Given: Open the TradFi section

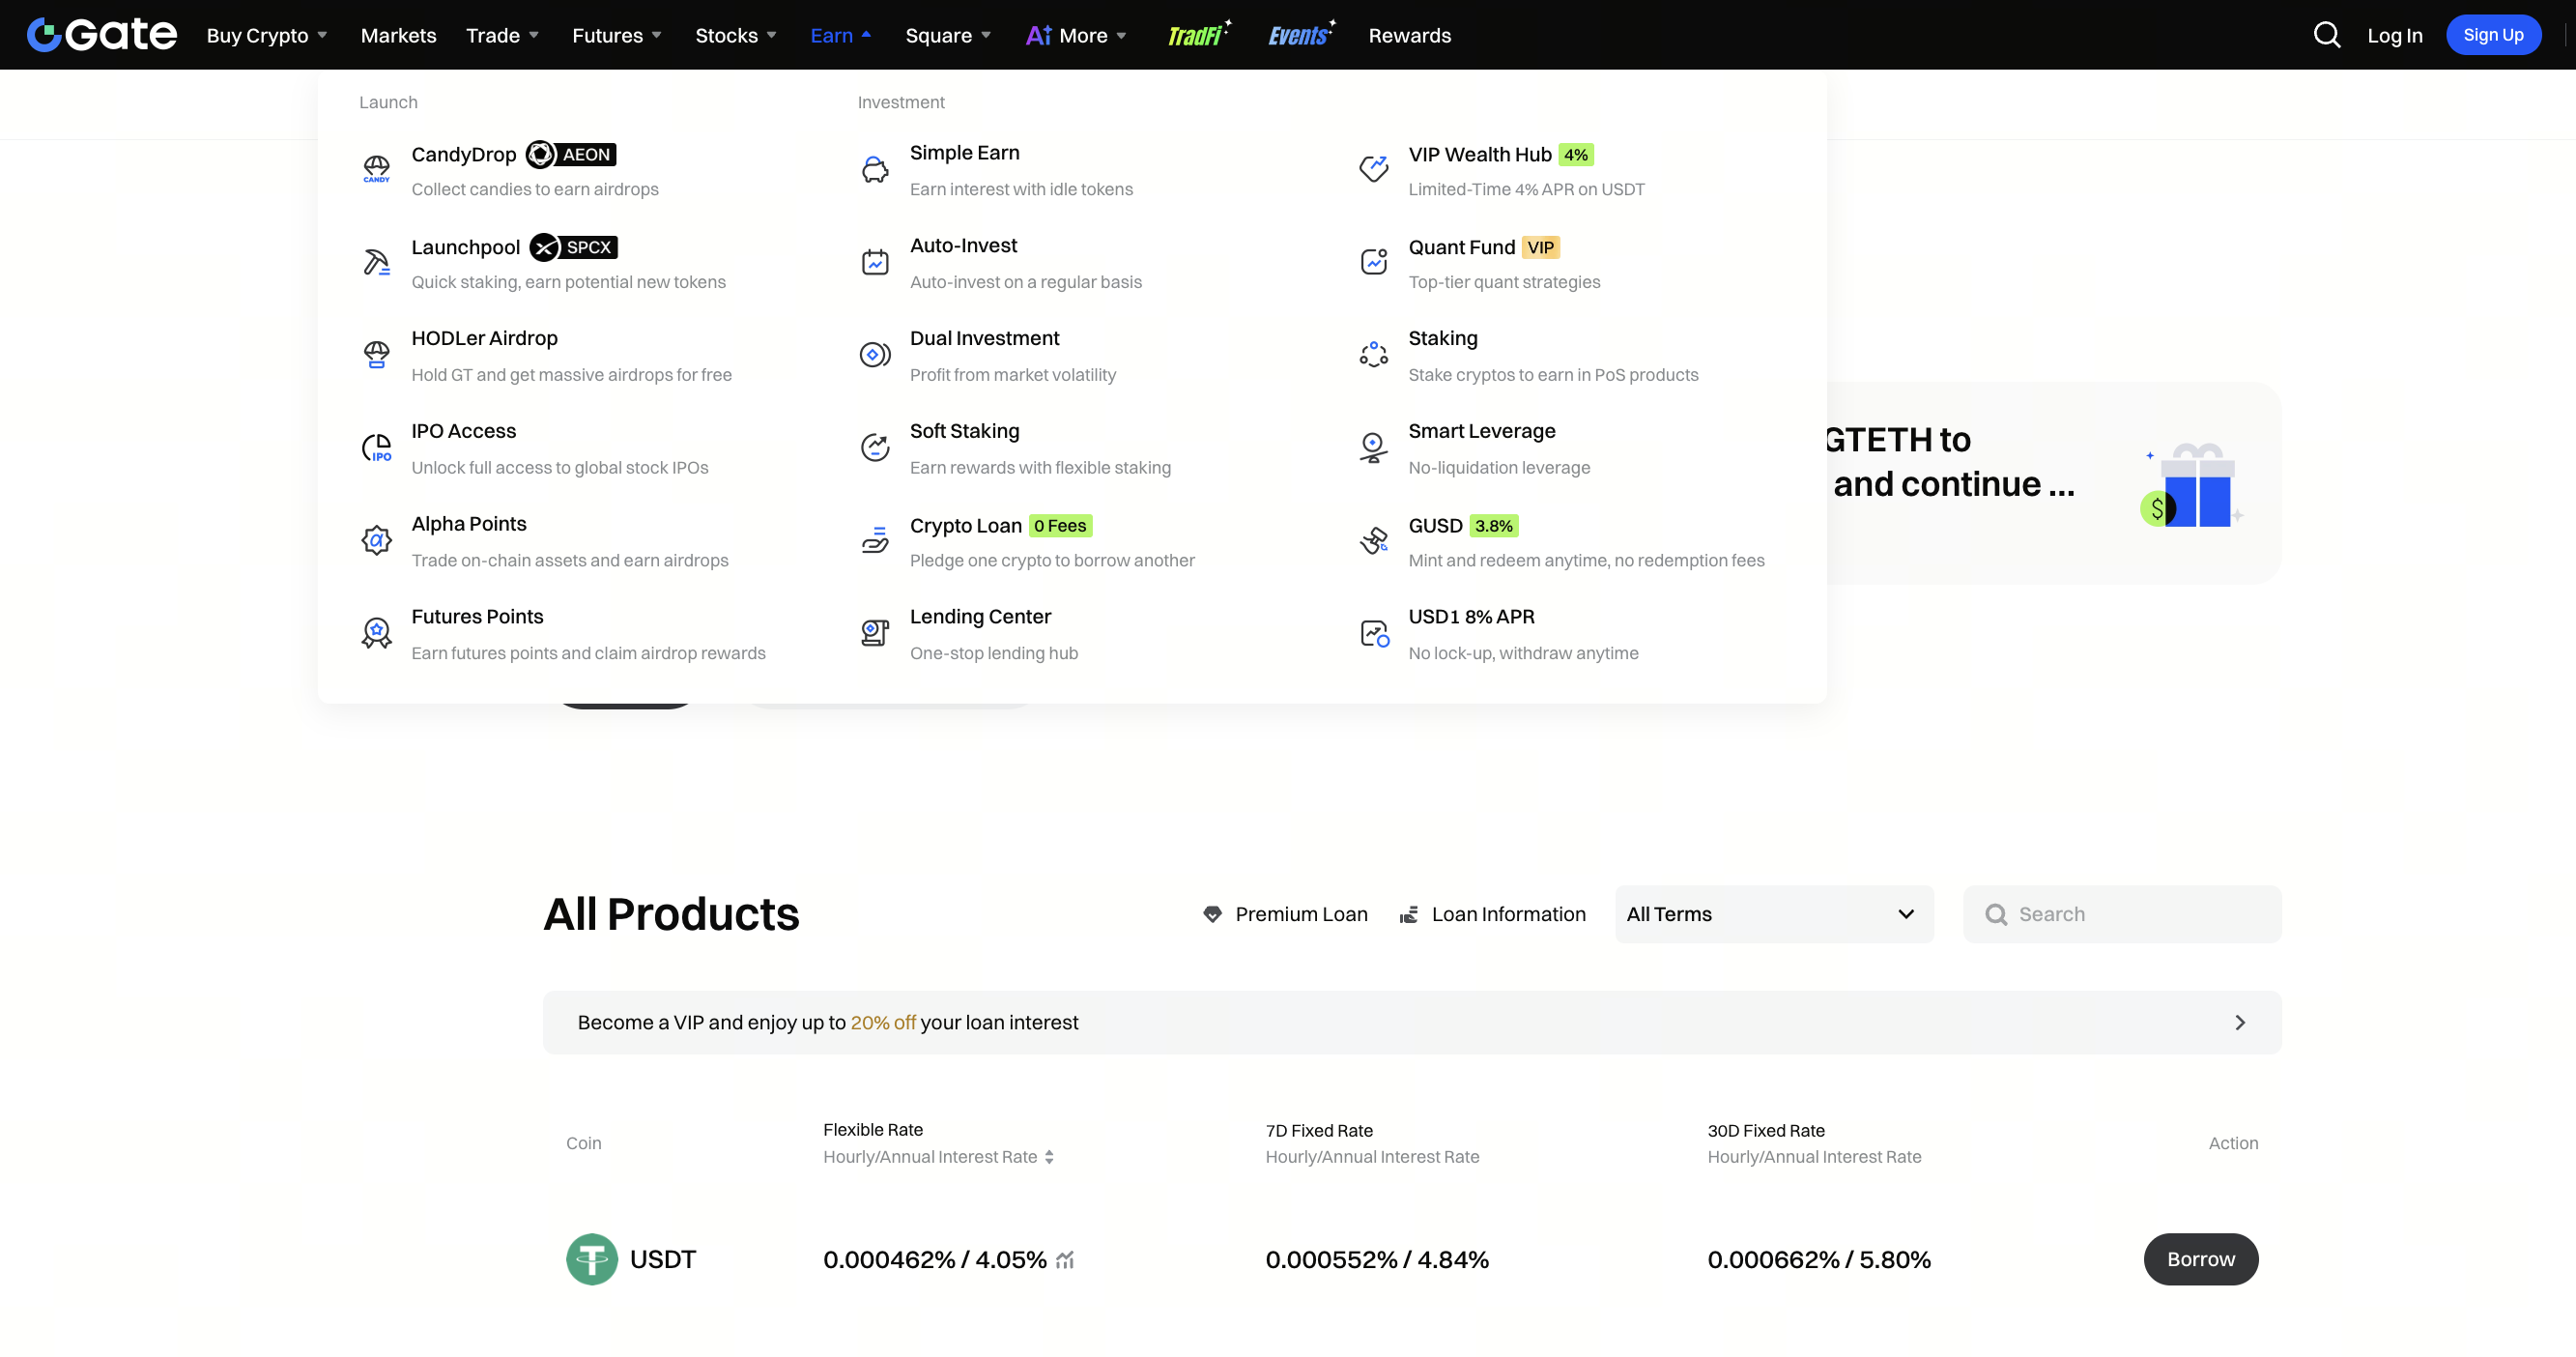Looking at the screenshot, I should pos(1199,35).
